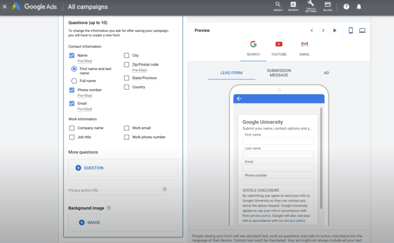
Task: Enable the City checkbox
Action: click(x=127, y=55)
